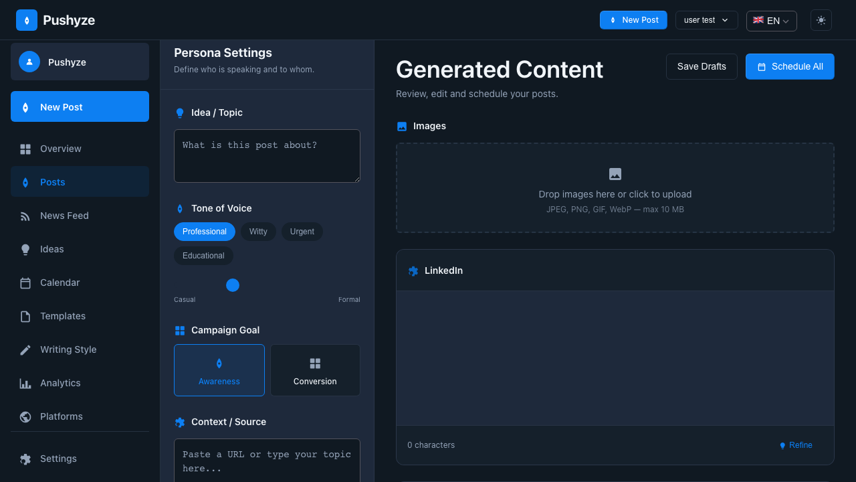Image resolution: width=856 pixels, height=482 pixels.
Task: Open Templates from the sidebar menu
Action: 63,316
